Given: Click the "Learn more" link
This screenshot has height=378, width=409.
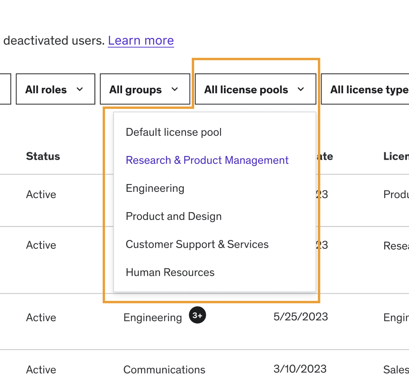Looking at the screenshot, I should pos(141,40).
